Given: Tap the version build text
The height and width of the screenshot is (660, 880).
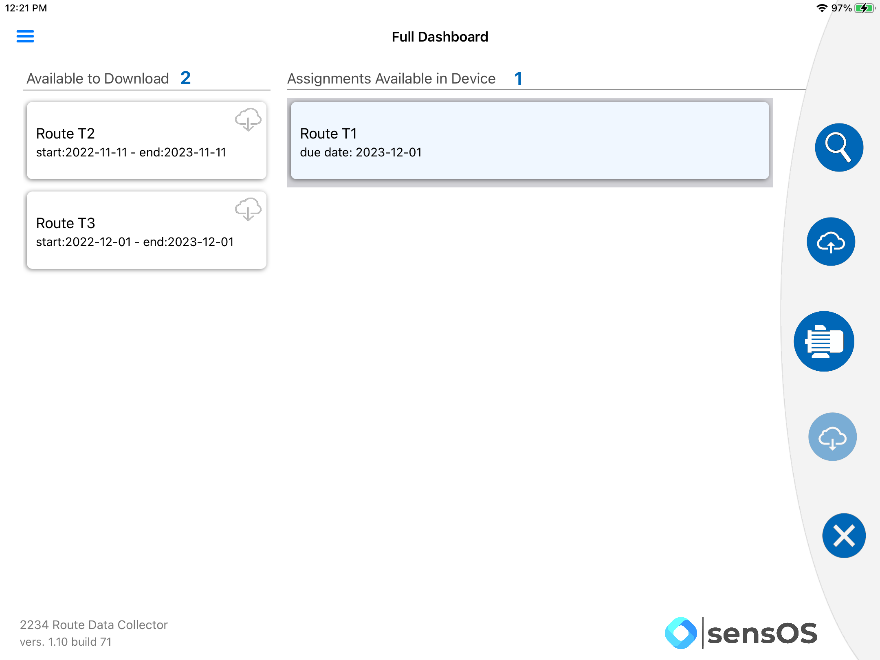Looking at the screenshot, I should [x=66, y=642].
